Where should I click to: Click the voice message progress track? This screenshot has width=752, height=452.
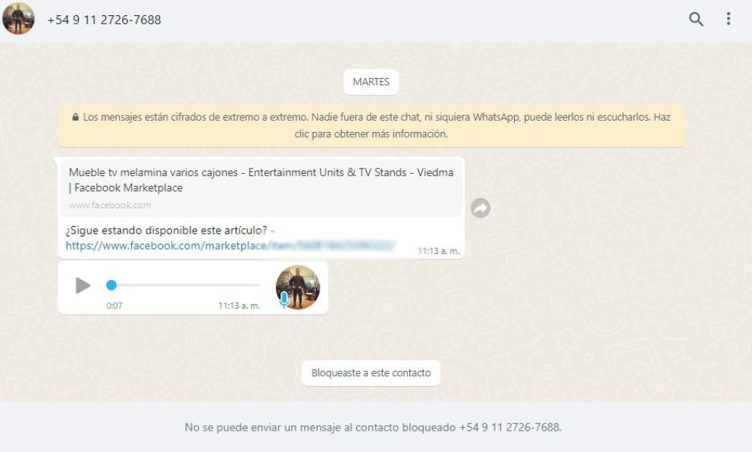coord(183,285)
